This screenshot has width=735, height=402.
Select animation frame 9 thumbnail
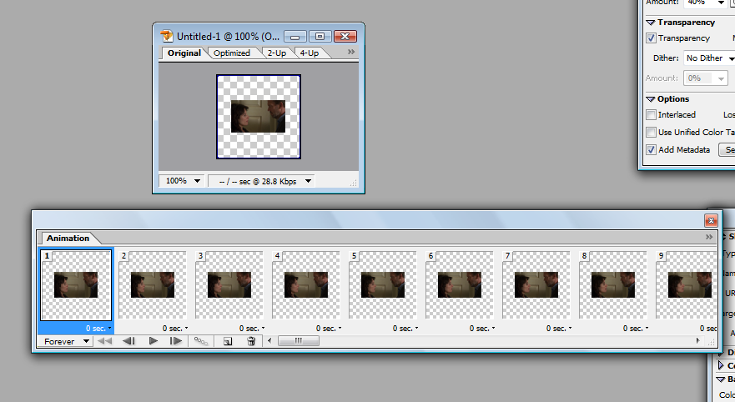coord(687,285)
